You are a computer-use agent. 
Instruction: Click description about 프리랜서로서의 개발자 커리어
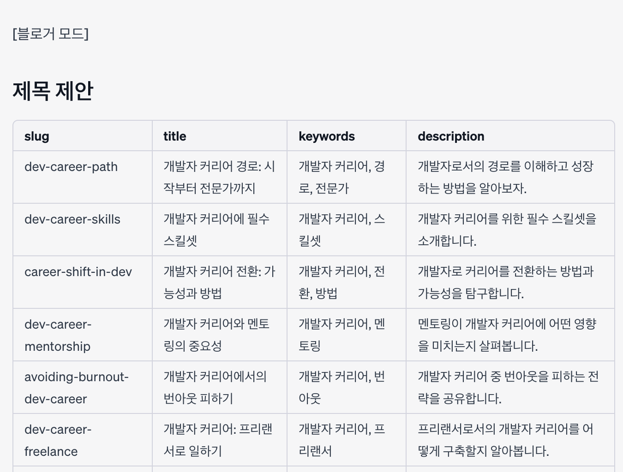(x=505, y=440)
